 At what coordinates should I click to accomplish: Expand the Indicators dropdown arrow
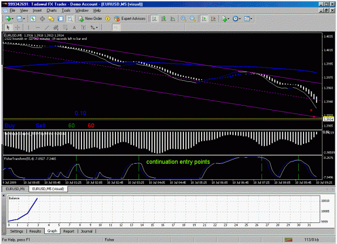(228, 19)
